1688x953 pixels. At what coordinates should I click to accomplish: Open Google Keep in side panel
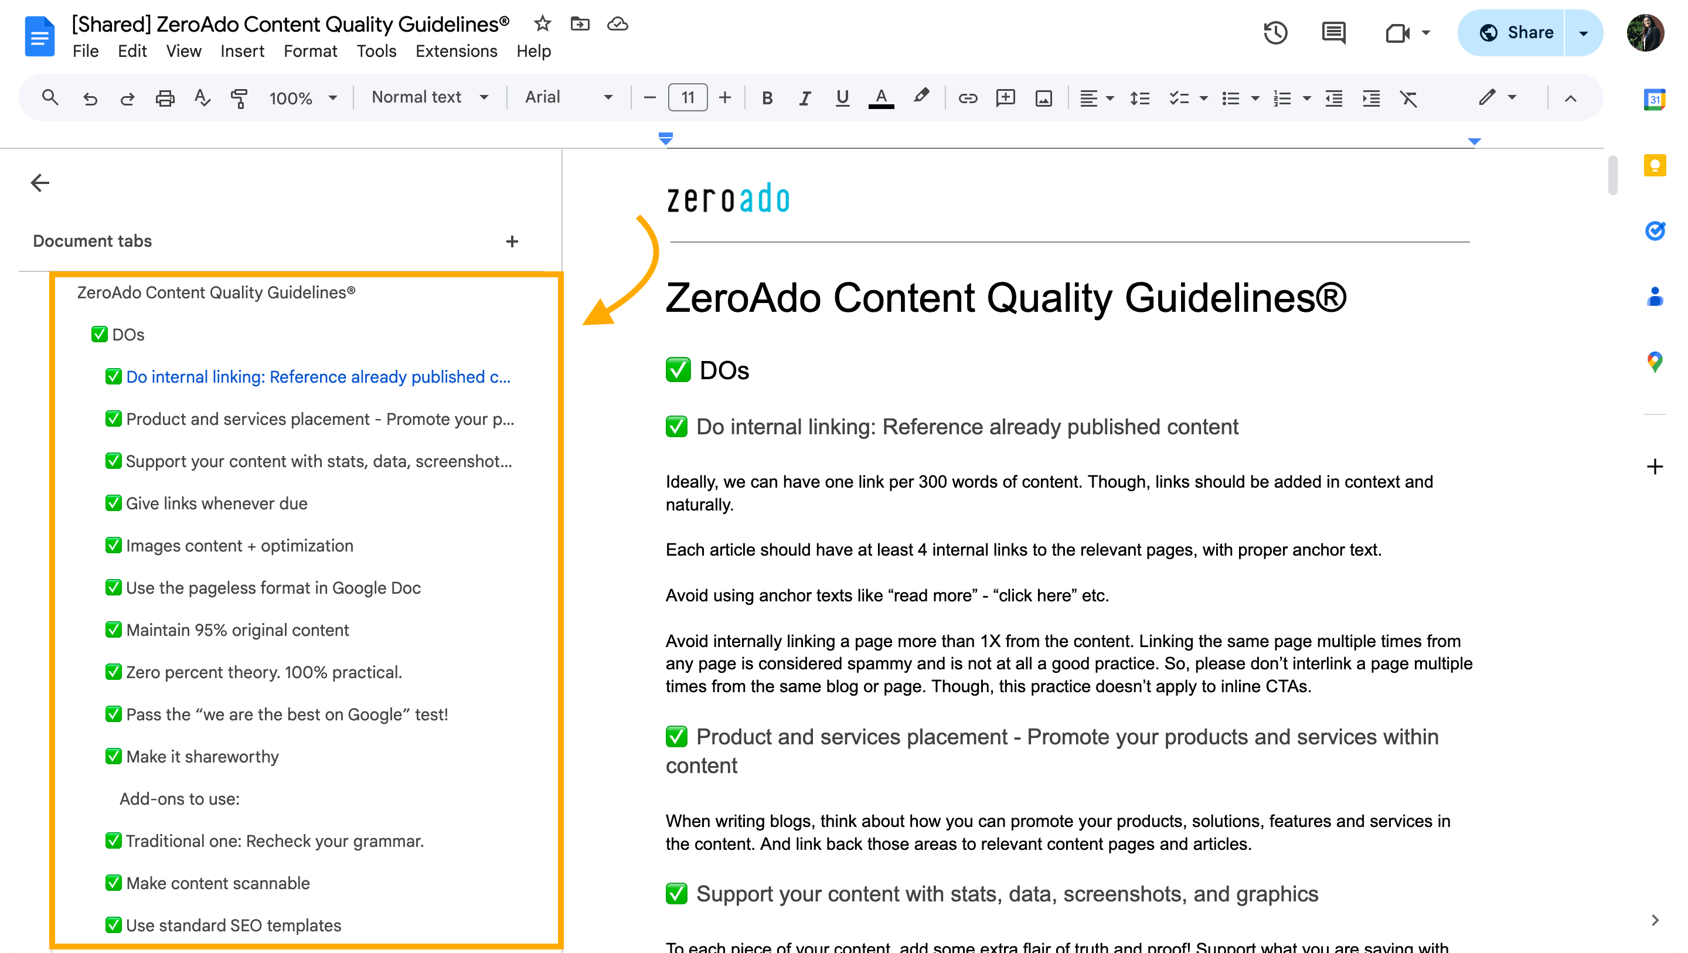click(1655, 166)
